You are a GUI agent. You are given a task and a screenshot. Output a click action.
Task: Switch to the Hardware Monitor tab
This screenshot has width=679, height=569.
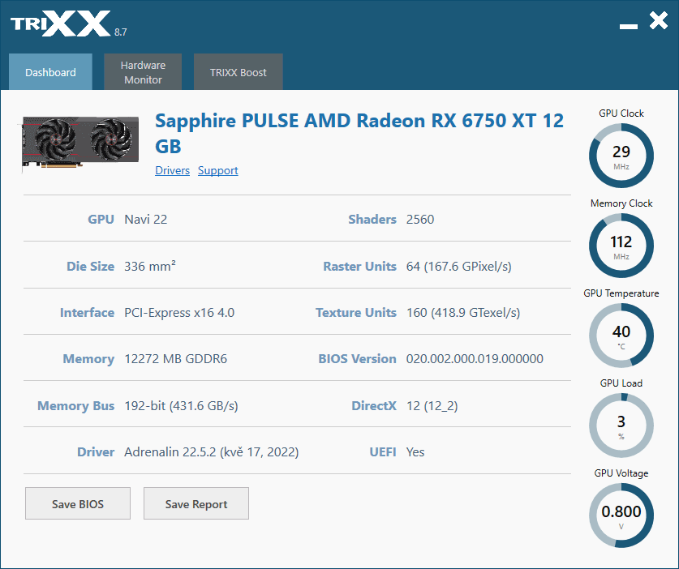click(143, 72)
